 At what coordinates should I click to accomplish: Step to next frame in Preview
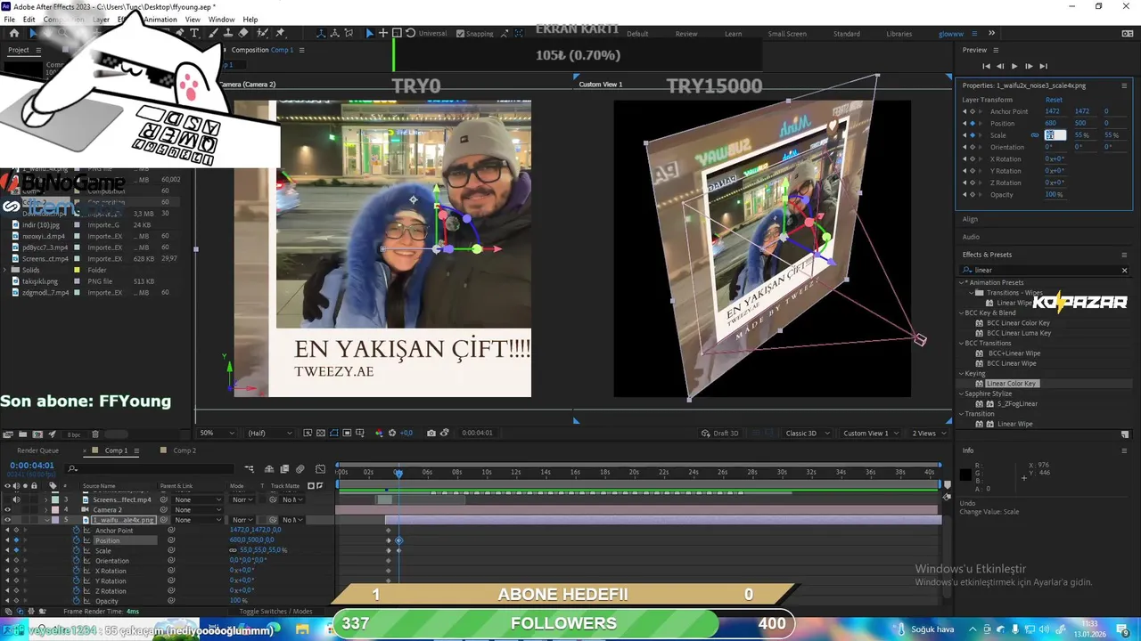1029,66
